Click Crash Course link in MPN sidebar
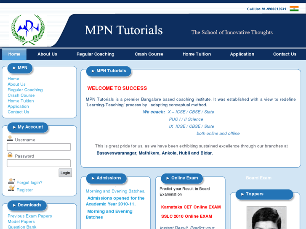306x229 pixels. point(21,95)
